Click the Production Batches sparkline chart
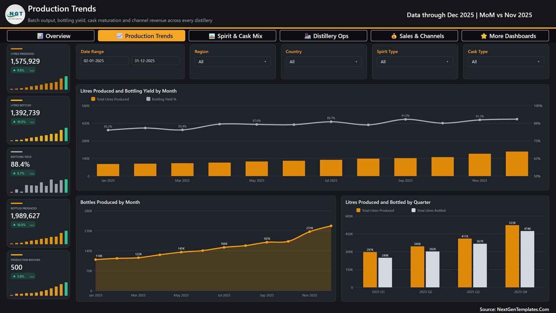The image size is (556, 313). [39, 289]
